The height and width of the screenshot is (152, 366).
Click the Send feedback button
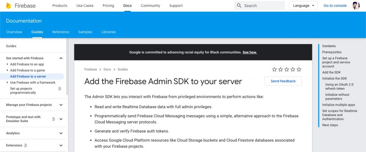coord(283,81)
